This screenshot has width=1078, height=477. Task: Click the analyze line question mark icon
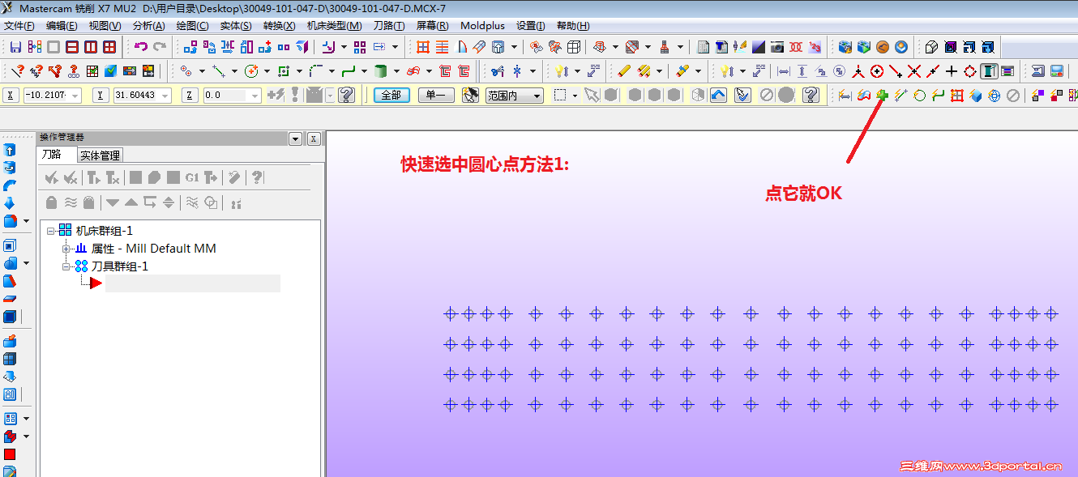coord(16,71)
